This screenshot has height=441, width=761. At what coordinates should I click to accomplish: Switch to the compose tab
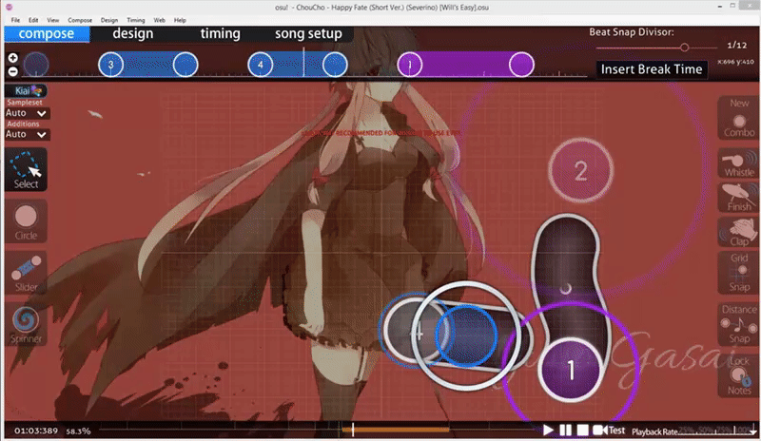coord(47,33)
